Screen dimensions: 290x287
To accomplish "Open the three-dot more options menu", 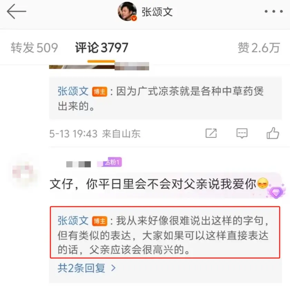I will click(273, 11).
